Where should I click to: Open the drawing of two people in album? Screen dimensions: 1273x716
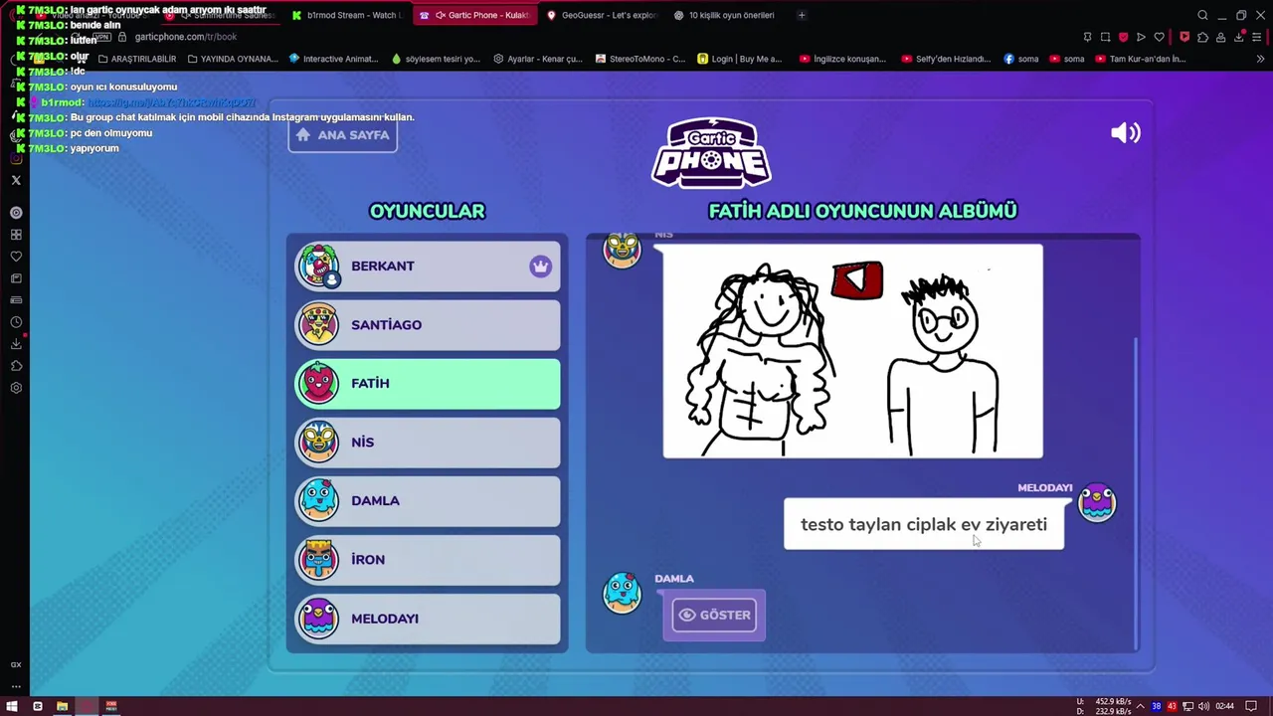coord(853,351)
